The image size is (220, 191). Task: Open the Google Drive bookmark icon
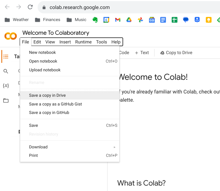point(129,20)
